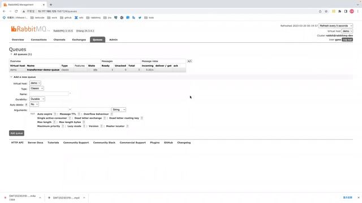
Task: Open the extensions puzzle icon
Action: coord(339,11)
